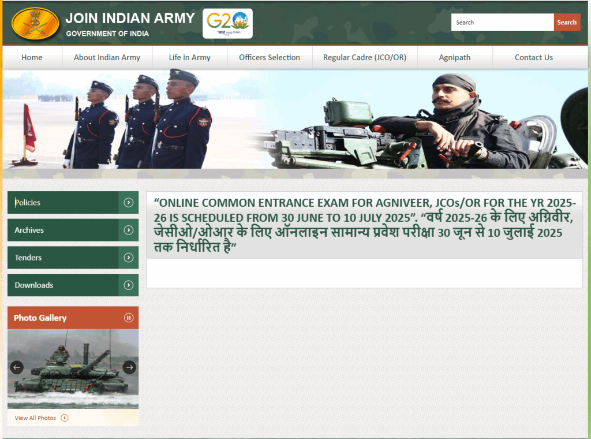This screenshot has height=439, width=591.
Task: Click the arrow icon beside Tenders
Action: pyautogui.click(x=129, y=258)
